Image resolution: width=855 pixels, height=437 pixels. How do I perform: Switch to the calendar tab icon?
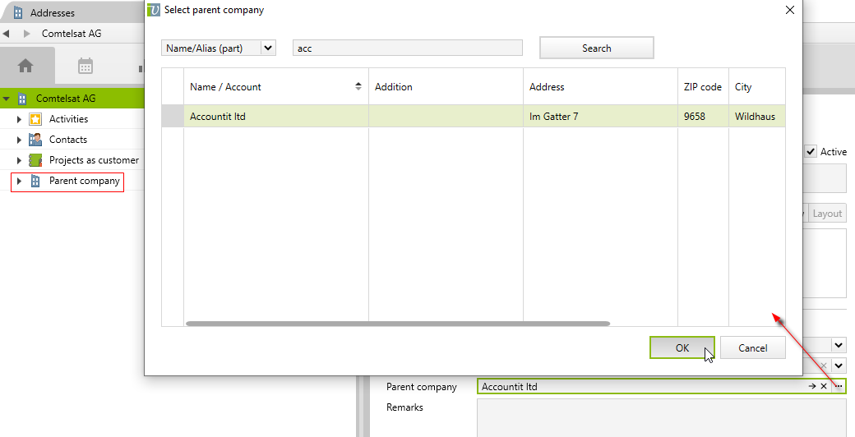(85, 66)
